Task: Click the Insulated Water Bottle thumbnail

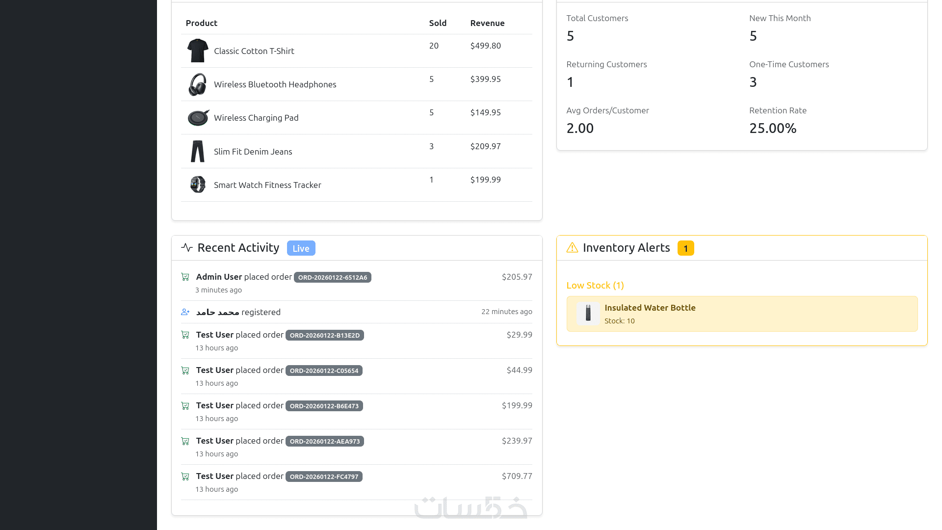Action: [588, 314]
